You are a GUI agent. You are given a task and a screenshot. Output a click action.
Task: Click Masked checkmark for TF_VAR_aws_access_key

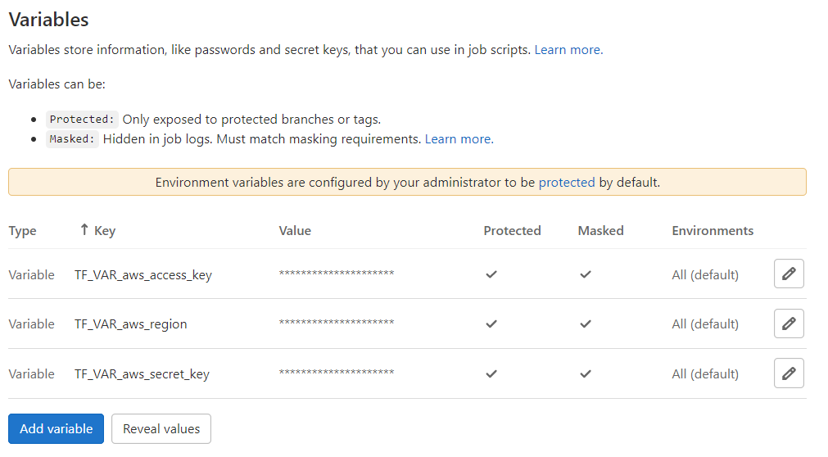coord(585,274)
